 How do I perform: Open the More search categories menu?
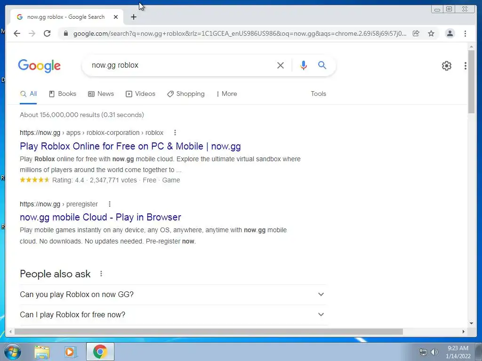(226, 94)
